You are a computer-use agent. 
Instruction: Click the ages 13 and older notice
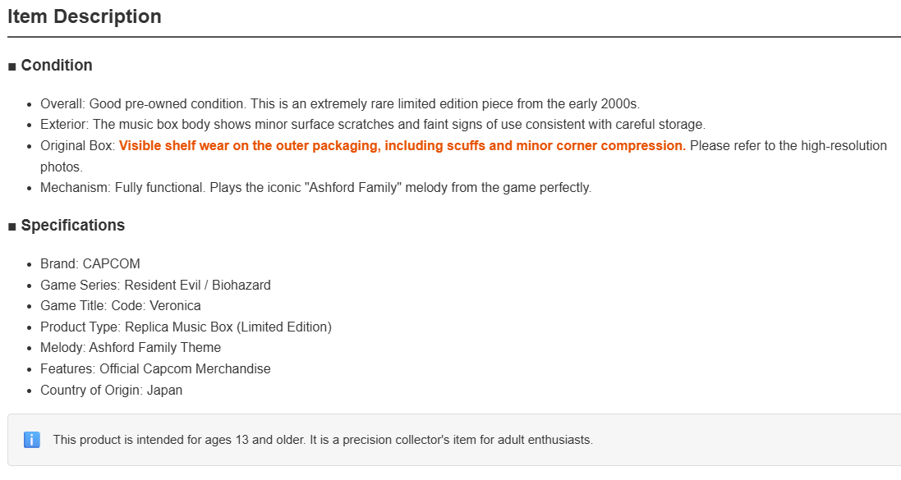pyautogui.click(x=323, y=441)
